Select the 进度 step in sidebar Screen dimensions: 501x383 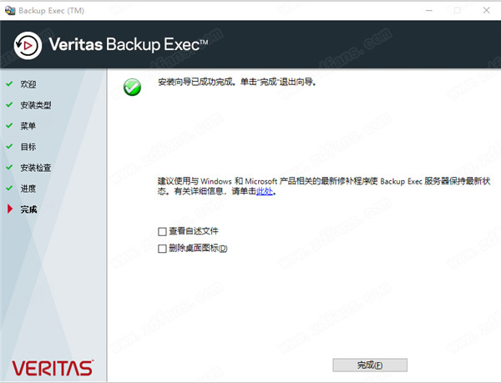click(28, 189)
